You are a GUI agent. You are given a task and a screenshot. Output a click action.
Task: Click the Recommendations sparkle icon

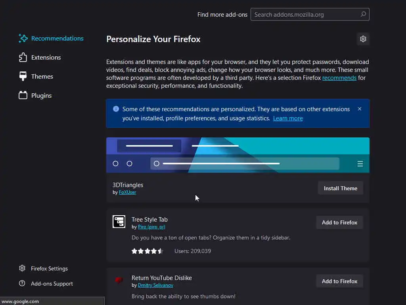pos(23,39)
